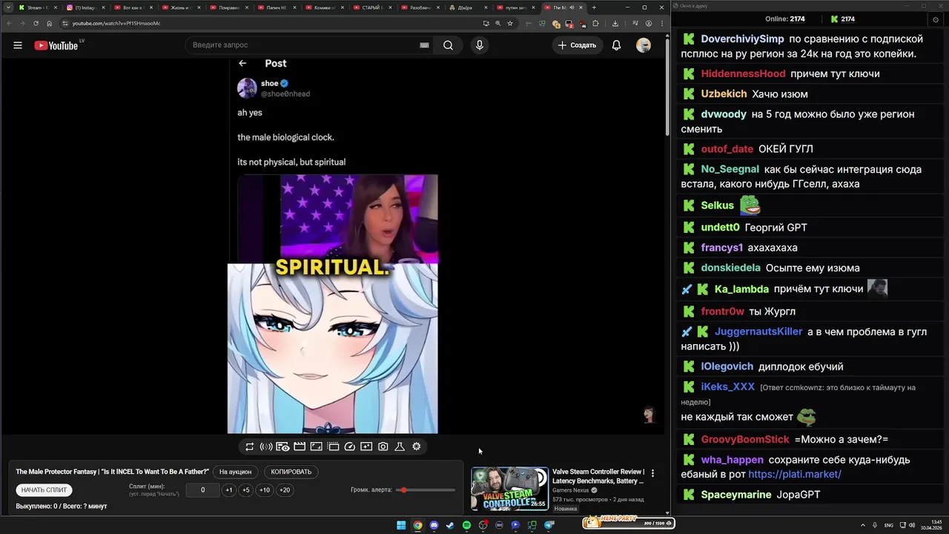Click the browser home button
Image resolution: width=949 pixels, height=534 pixels.
[50, 23]
